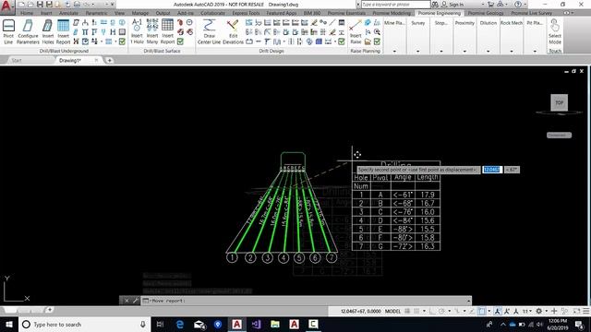The height and width of the screenshot is (332, 591).
Task: Add new drawing tab with plus button
Action: point(109,60)
